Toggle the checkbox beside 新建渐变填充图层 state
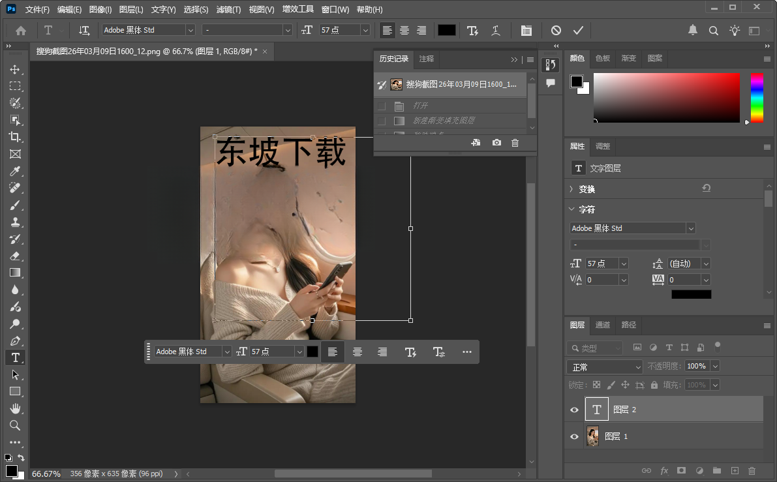Screen dimensions: 777x482 (x=382, y=121)
